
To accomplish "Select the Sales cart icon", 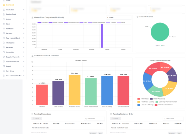I will (x=4, y=24).
